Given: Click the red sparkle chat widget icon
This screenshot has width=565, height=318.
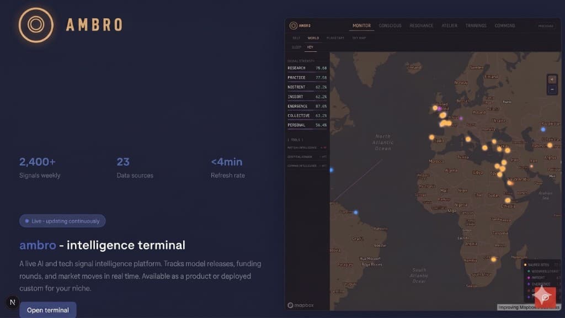Looking at the screenshot, I should [545, 297].
